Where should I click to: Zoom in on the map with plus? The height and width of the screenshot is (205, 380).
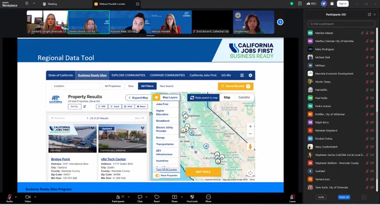point(250,126)
